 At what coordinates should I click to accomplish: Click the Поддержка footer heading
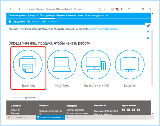72,106
